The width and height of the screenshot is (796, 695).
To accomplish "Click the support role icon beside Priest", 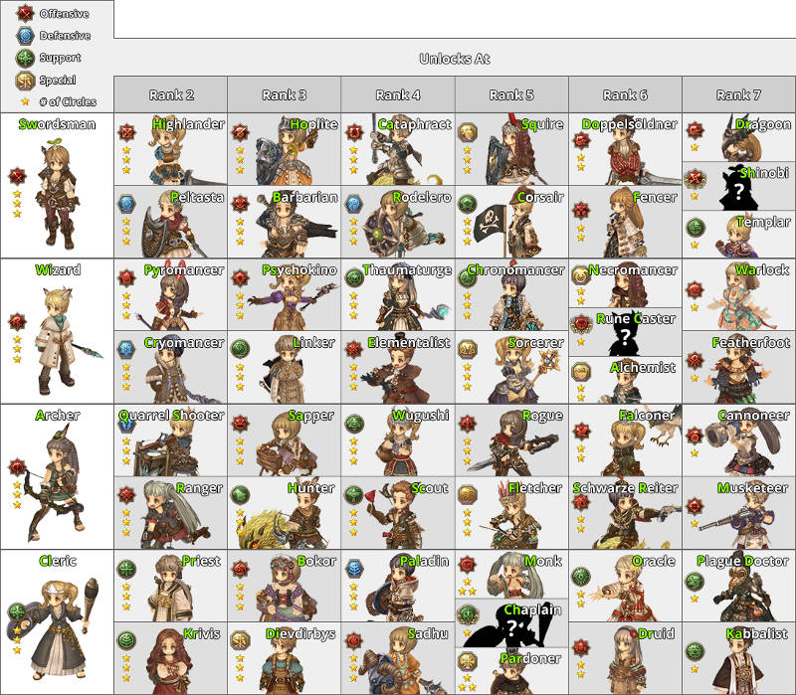I will pyautogui.click(x=126, y=569).
